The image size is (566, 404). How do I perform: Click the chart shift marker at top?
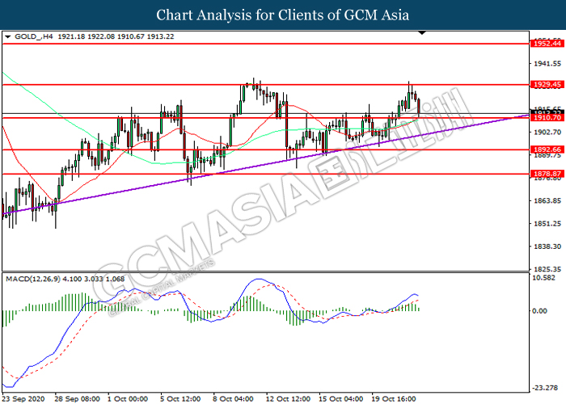421,34
